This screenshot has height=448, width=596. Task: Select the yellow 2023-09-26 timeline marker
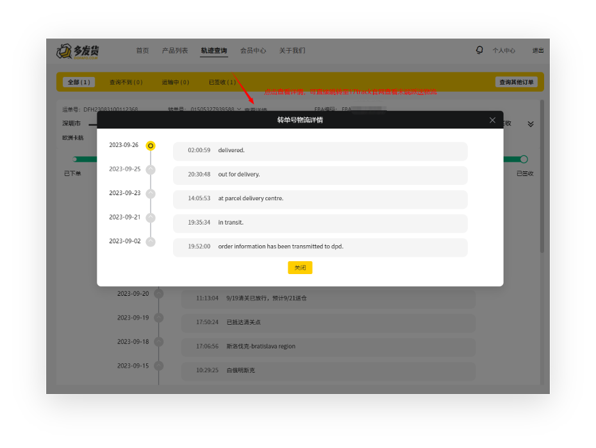click(x=151, y=146)
